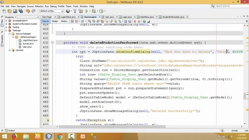Run the project with green play icon
Screen dimensions: 249x140
[x=87, y=11]
